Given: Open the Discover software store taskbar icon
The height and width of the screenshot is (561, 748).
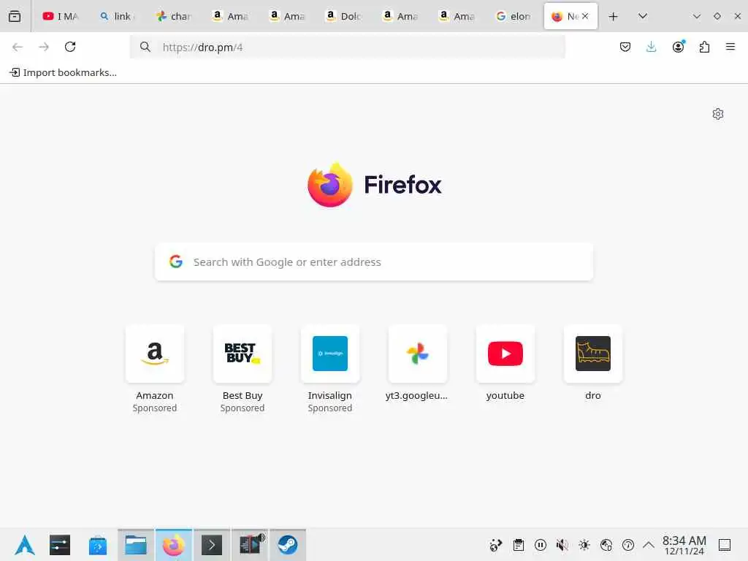Looking at the screenshot, I should click(98, 545).
